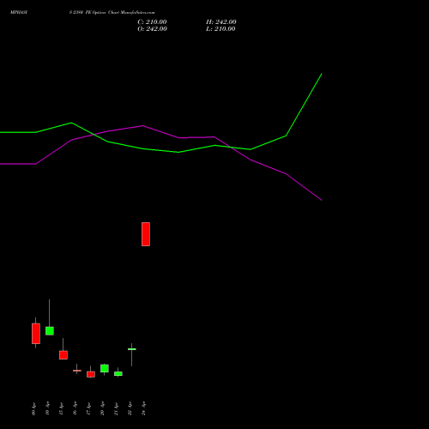429x429 pixels.
Task: Select the green doji candle for 22 Apr
Action: (132, 349)
